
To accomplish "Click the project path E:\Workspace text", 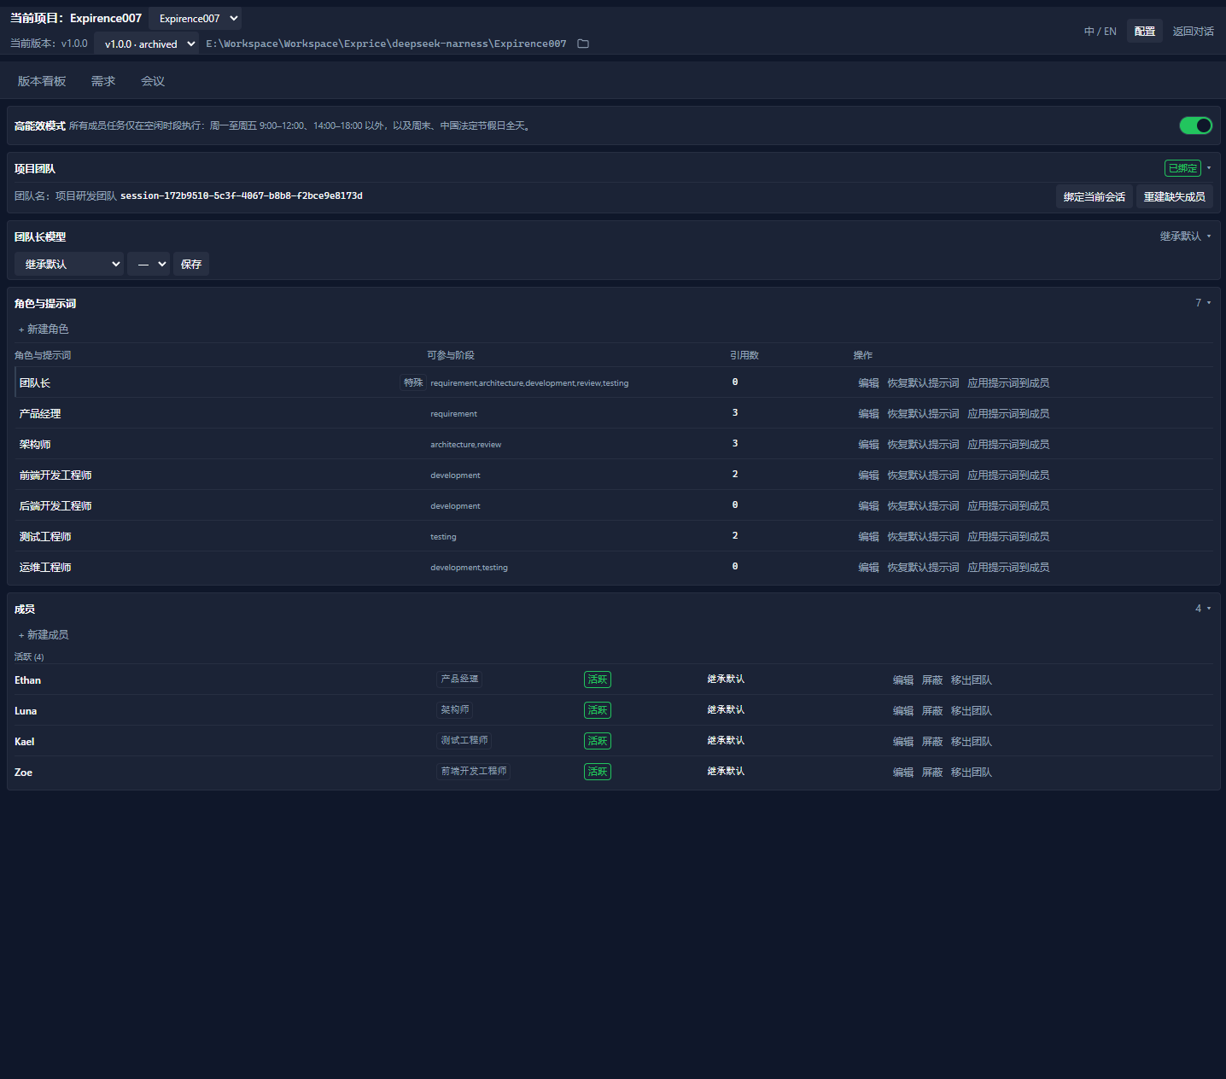I will pos(386,44).
